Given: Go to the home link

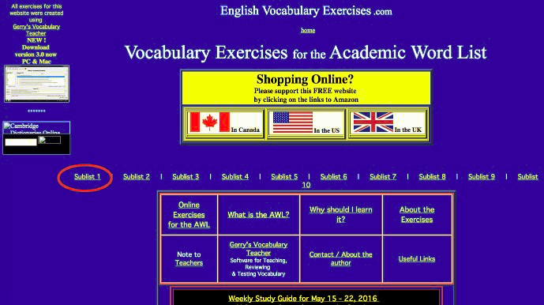Looking at the screenshot, I should pyautogui.click(x=308, y=30).
